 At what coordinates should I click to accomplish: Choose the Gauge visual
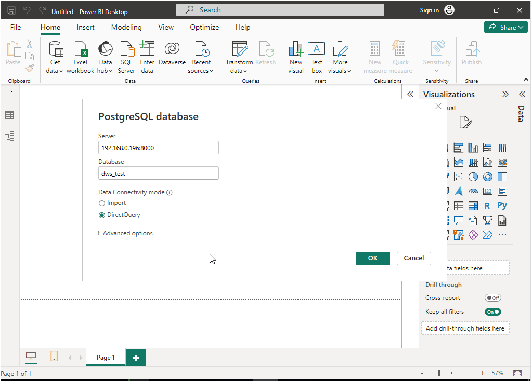tap(473, 191)
